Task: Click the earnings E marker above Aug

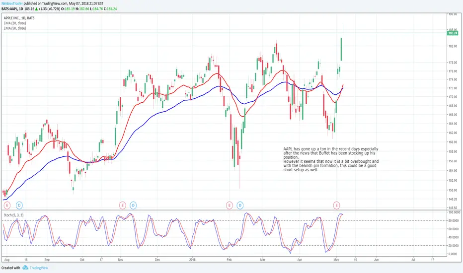Action: 7,205
